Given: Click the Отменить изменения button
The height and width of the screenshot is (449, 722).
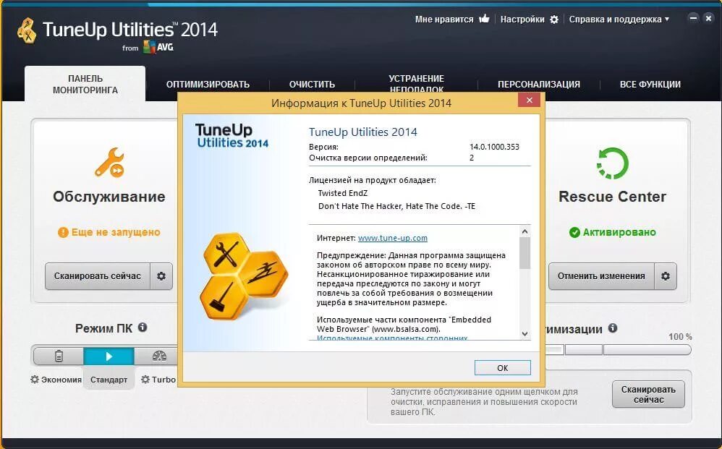Looking at the screenshot, I should click(601, 276).
